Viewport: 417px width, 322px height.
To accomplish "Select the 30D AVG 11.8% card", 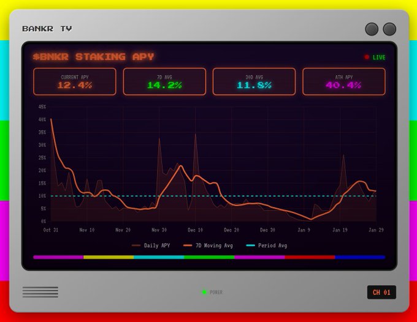I will point(254,81).
